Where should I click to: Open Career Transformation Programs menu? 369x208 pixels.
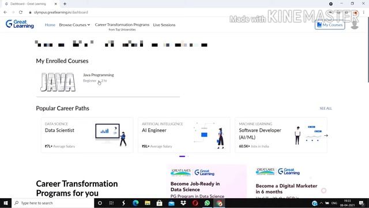click(x=122, y=25)
